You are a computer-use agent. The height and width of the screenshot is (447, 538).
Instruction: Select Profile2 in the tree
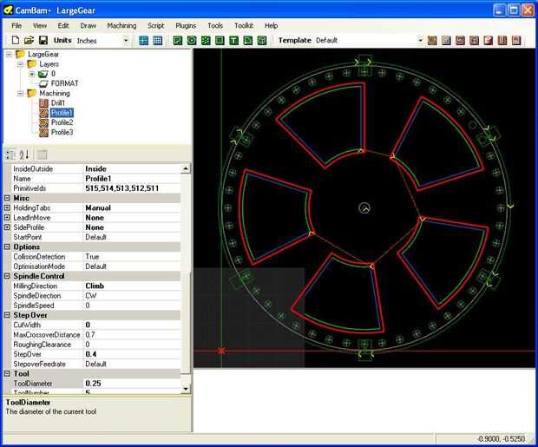(62, 122)
